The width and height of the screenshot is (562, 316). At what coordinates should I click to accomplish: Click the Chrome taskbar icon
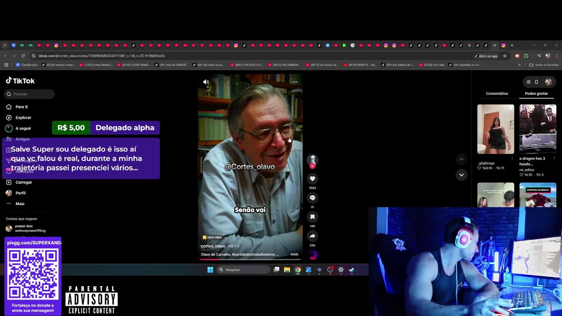pyautogui.click(x=298, y=270)
